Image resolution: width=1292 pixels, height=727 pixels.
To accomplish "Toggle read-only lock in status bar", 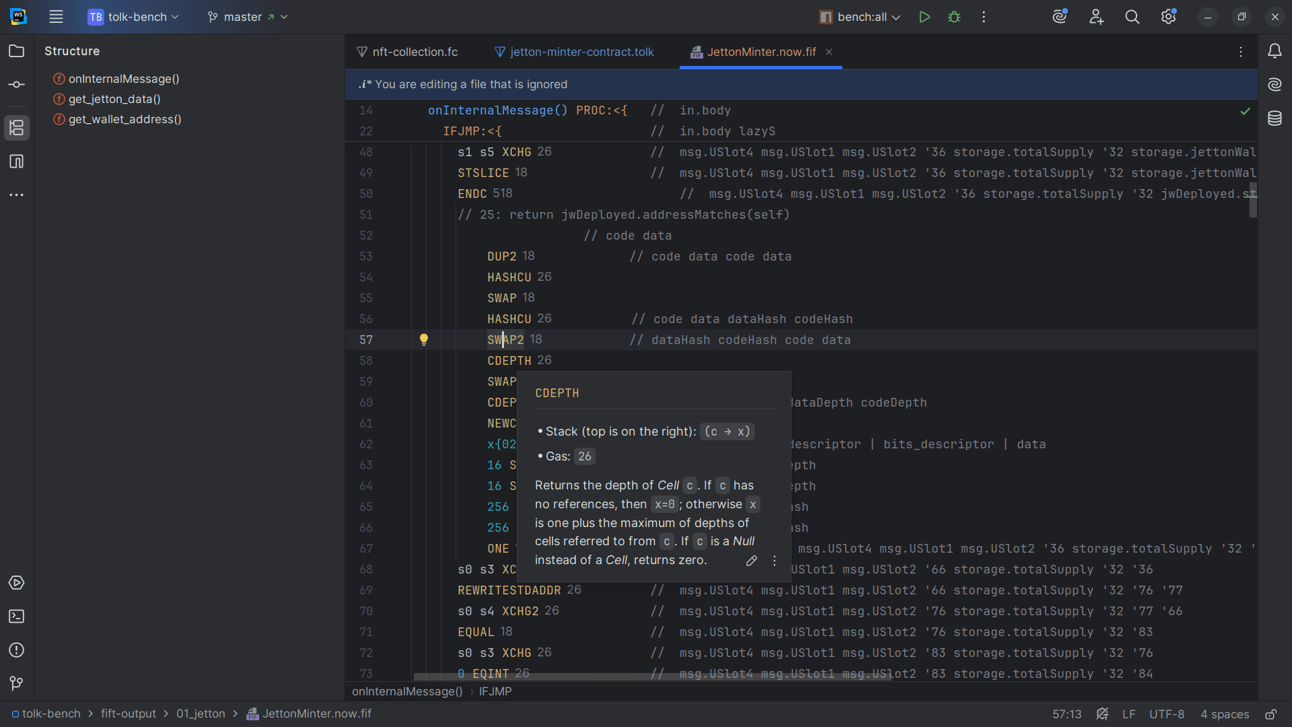I will pyautogui.click(x=1271, y=714).
